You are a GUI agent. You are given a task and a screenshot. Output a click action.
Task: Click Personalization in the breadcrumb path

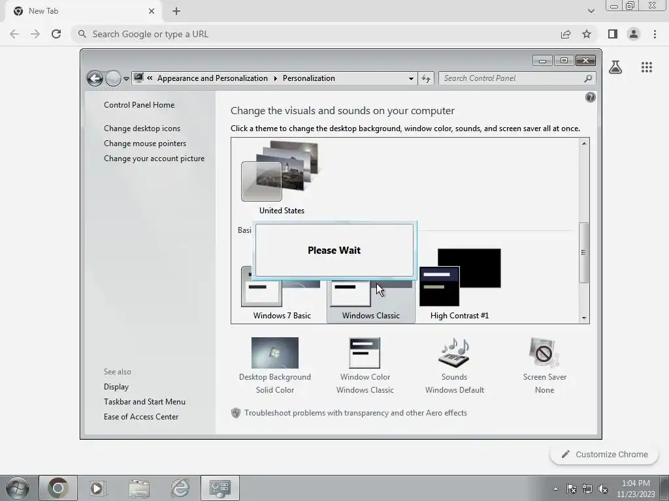tap(309, 78)
